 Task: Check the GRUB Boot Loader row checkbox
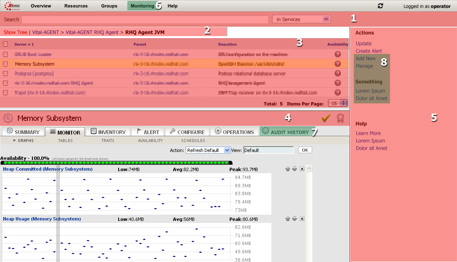pos(5,54)
